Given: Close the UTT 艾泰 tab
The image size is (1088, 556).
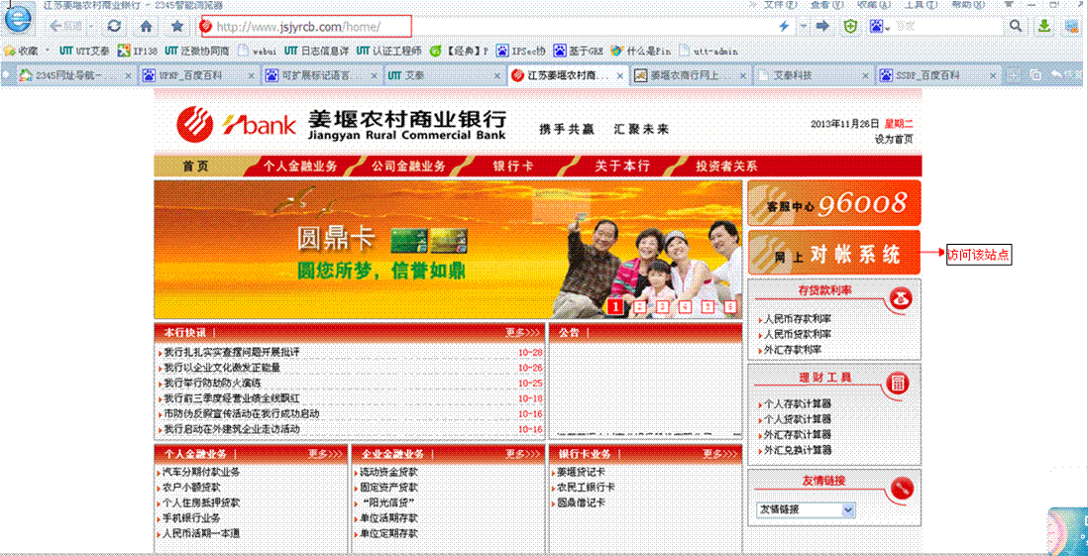Looking at the screenshot, I should click(496, 75).
